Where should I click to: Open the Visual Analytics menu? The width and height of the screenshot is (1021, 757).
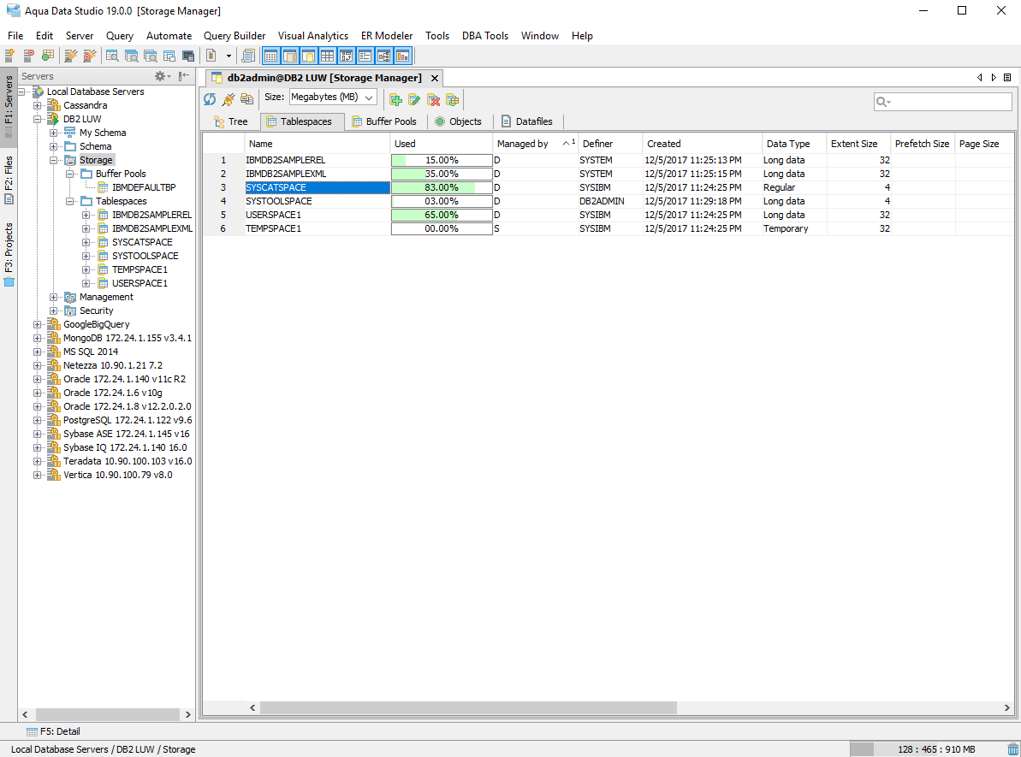[x=313, y=36]
